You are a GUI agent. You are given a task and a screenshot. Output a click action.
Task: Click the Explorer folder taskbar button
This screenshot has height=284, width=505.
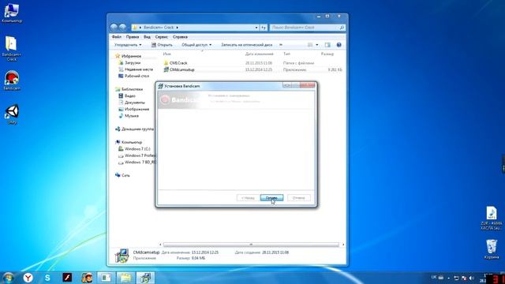click(125, 278)
